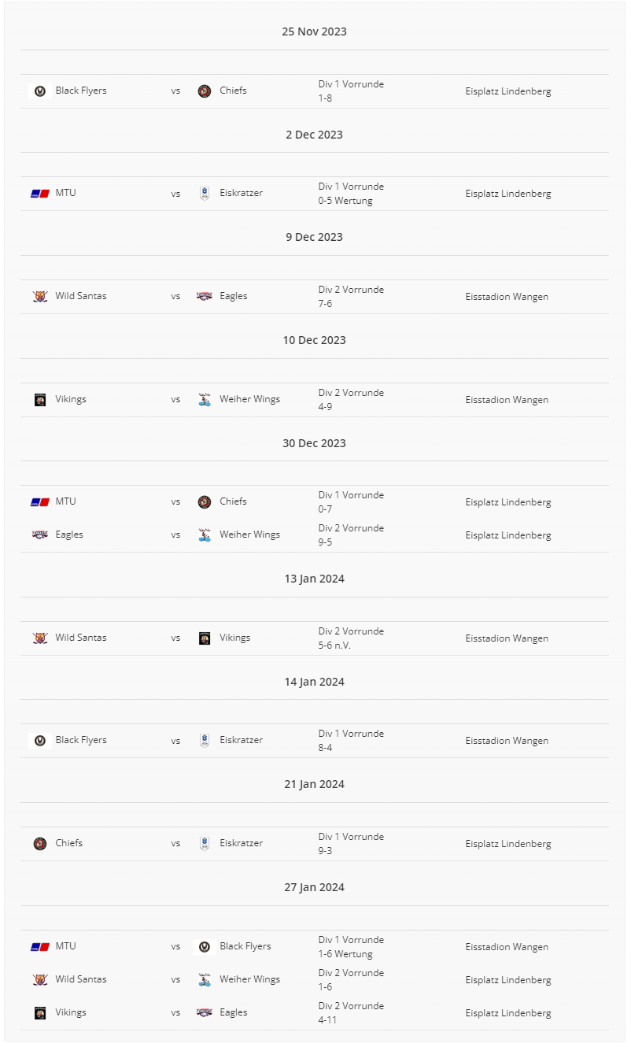The image size is (631, 1047).
Task: Click the Wild Santas logo, 9 Dec match
Action: click(40, 297)
